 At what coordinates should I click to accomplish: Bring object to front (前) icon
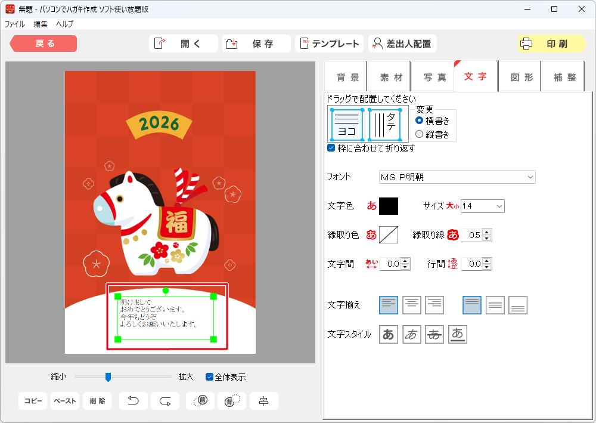[200, 401]
